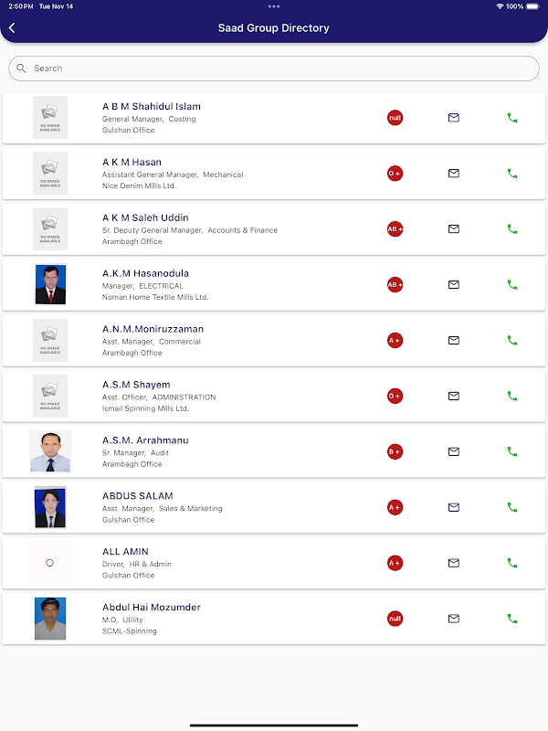Email ABDUS SALAM
Image resolution: width=548 pixels, height=731 pixels.
pos(454,507)
